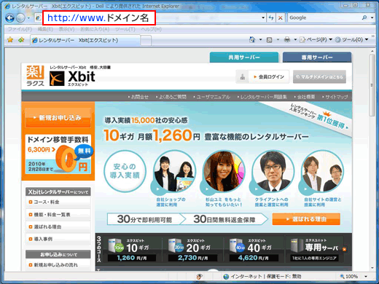The width and height of the screenshot is (379, 284).
Task: Switch to the 専用サーバー tab
Action: [317, 58]
